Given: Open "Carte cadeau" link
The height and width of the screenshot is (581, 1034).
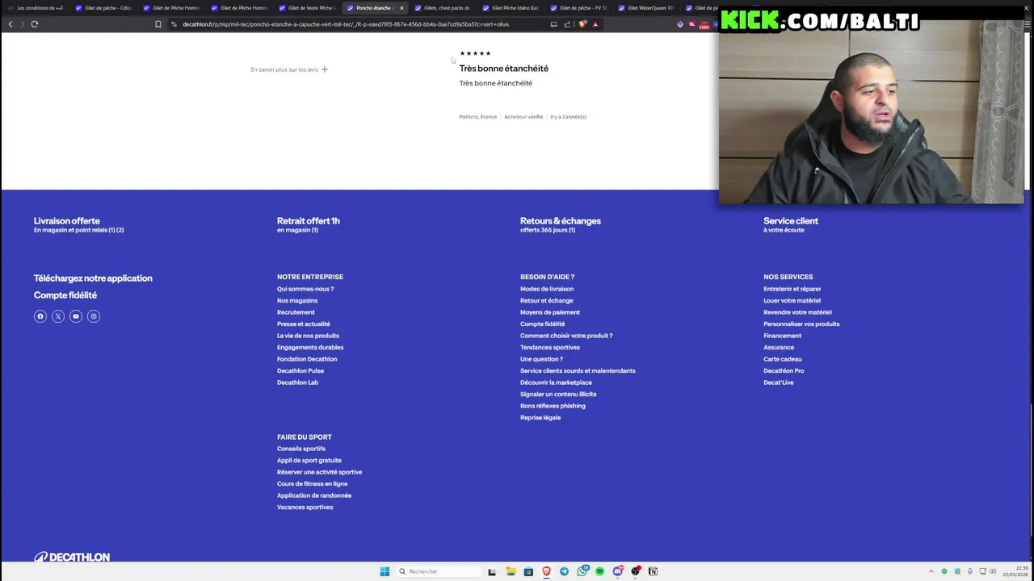Looking at the screenshot, I should (x=783, y=359).
